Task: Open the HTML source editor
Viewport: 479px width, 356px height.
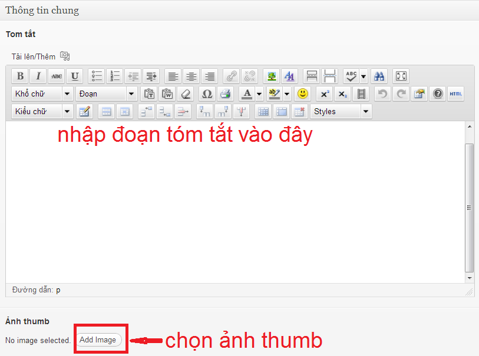Action: click(x=455, y=94)
